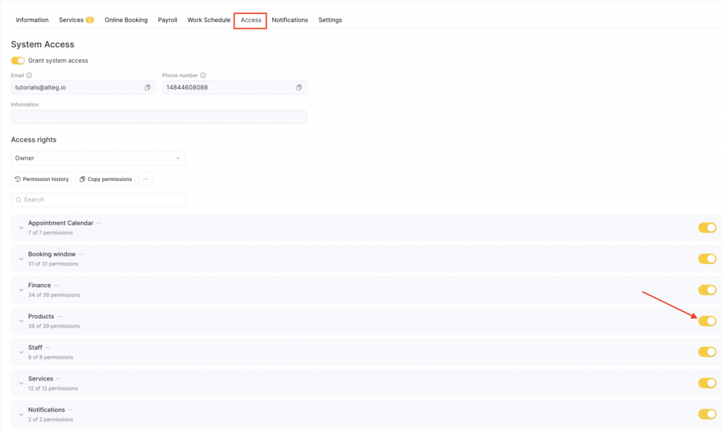Screen dimensions: 722x432
Task: Click the info icon beside Email label
Action: pyautogui.click(x=29, y=75)
